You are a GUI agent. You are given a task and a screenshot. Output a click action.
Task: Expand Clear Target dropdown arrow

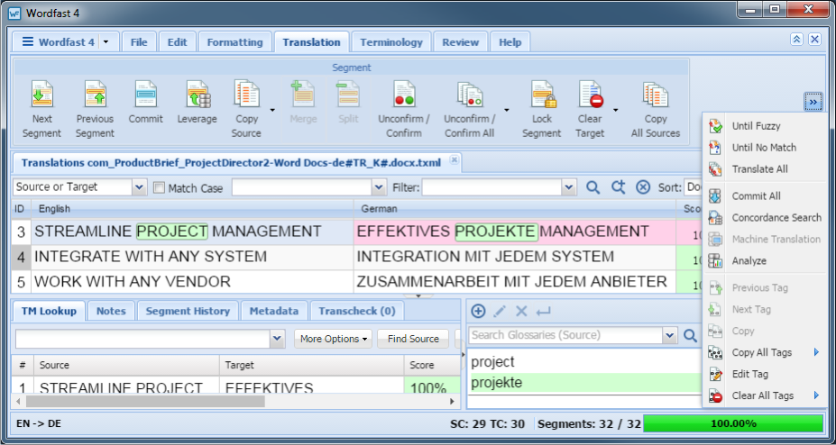[x=615, y=110]
